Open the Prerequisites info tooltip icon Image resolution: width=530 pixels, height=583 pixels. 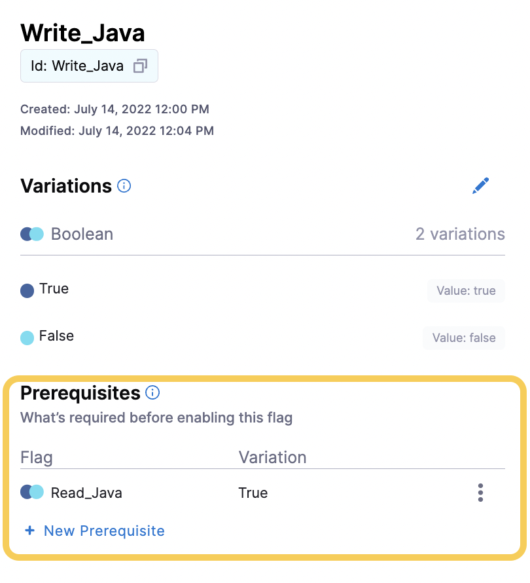pos(152,393)
